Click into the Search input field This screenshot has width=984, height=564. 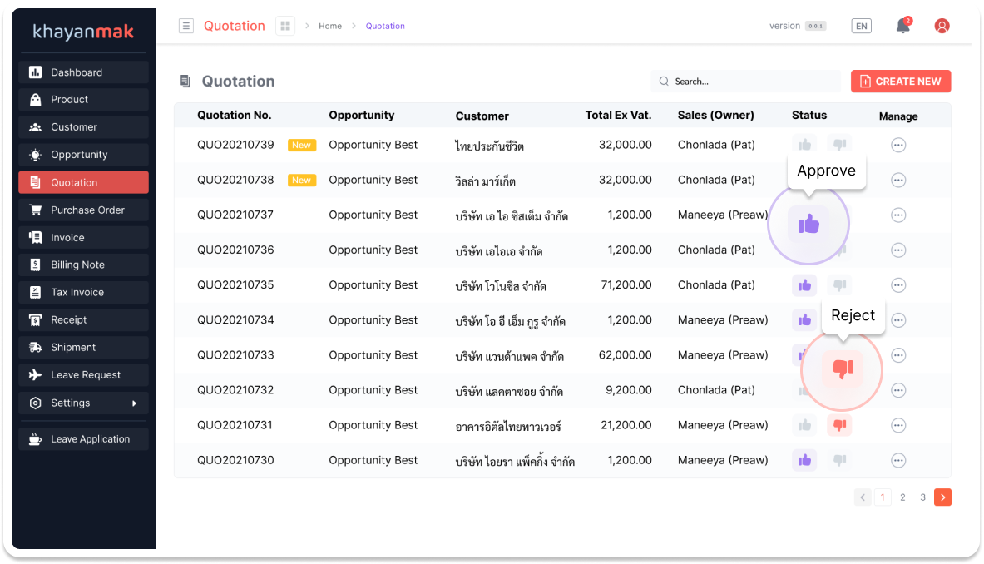[749, 82]
